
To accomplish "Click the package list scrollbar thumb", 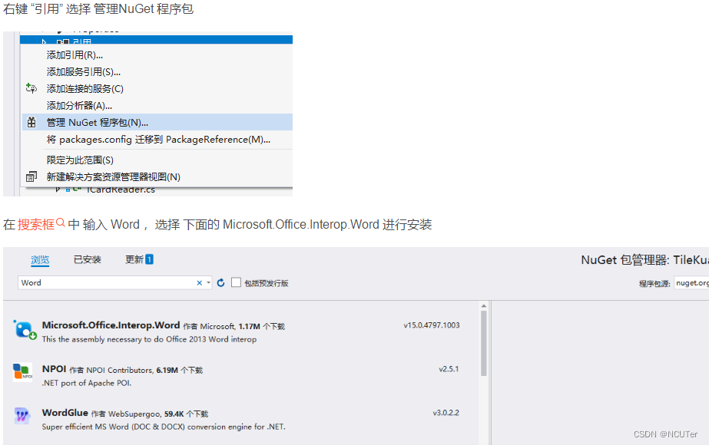I will click(x=483, y=343).
